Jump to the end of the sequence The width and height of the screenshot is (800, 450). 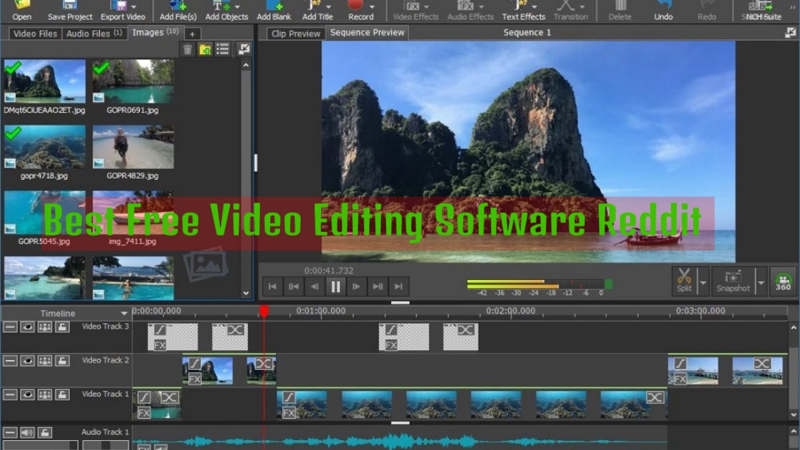point(399,287)
